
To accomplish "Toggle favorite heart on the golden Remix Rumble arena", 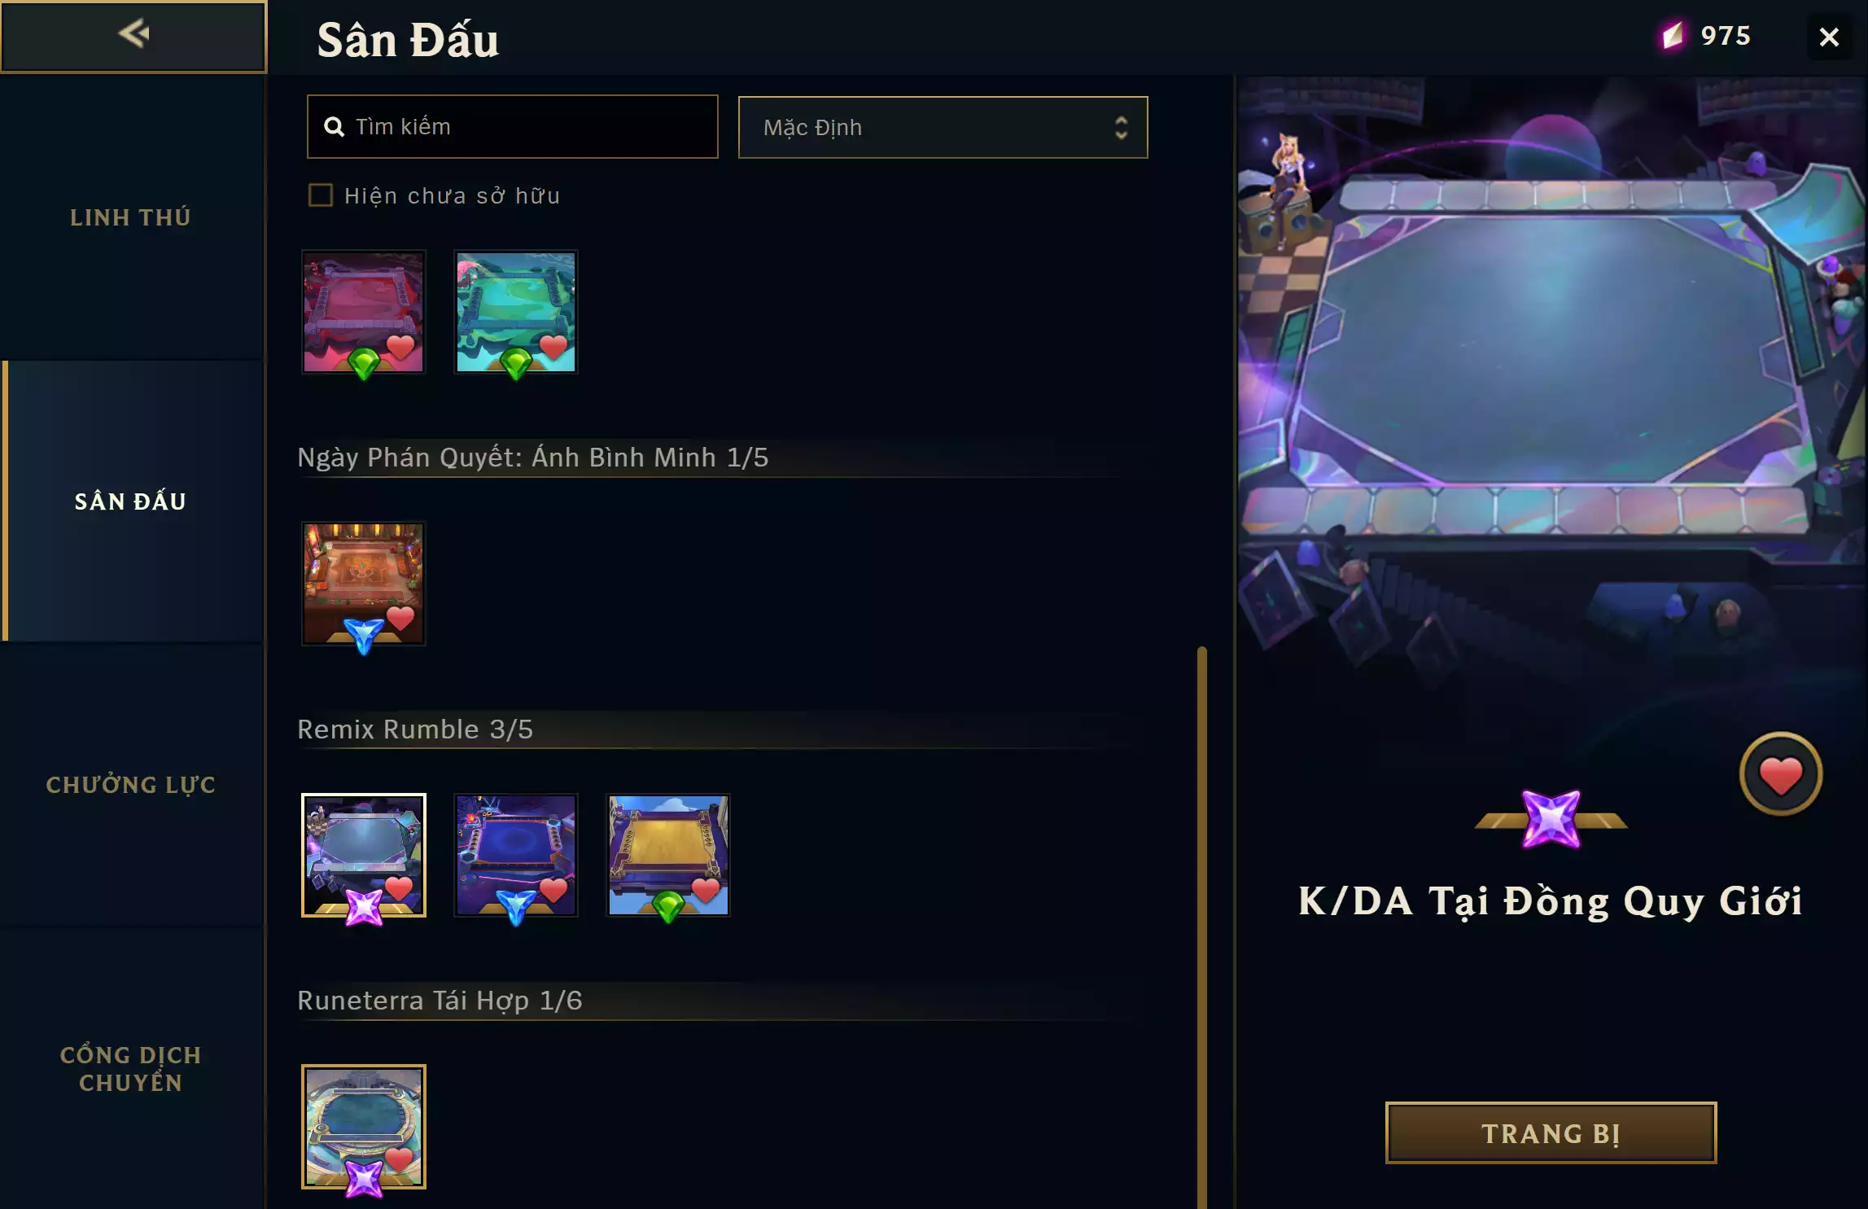I will point(705,890).
